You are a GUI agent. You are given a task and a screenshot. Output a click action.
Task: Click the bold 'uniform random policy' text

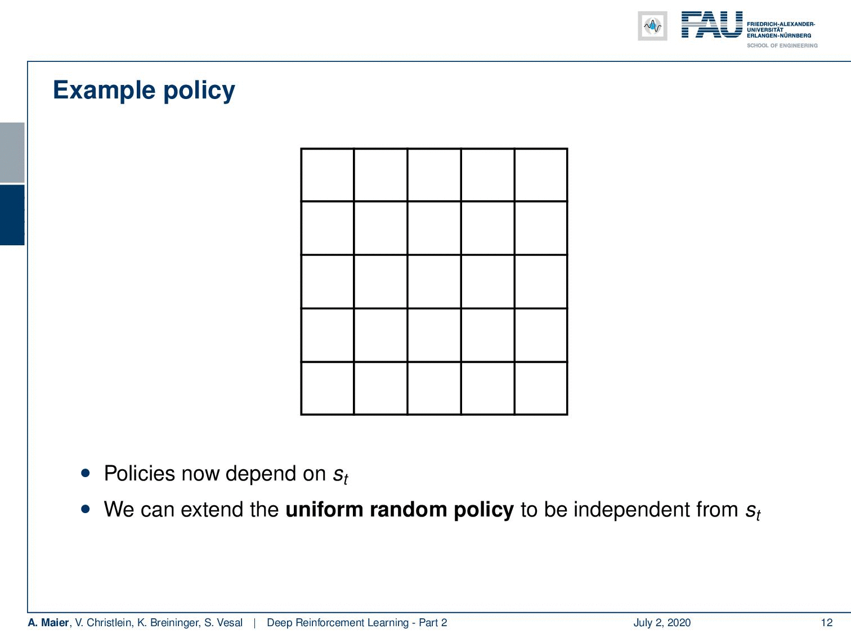coord(400,509)
